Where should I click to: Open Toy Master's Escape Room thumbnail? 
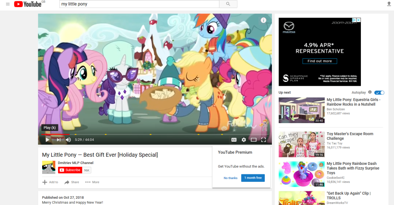pos(301,144)
